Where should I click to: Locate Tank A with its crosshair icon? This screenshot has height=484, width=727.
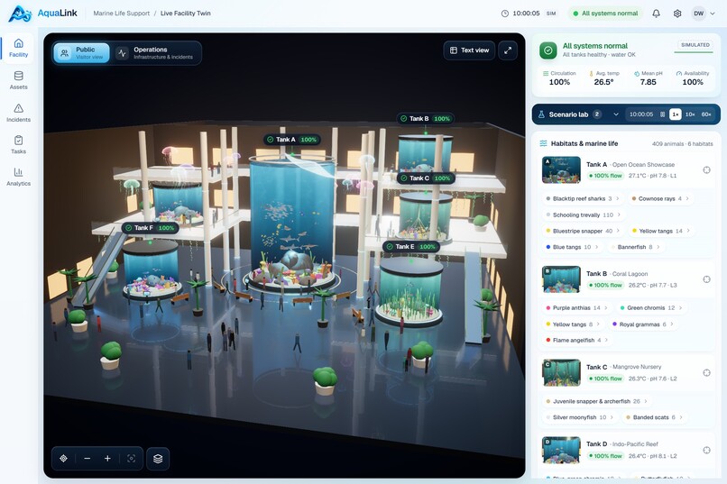click(x=706, y=170)
